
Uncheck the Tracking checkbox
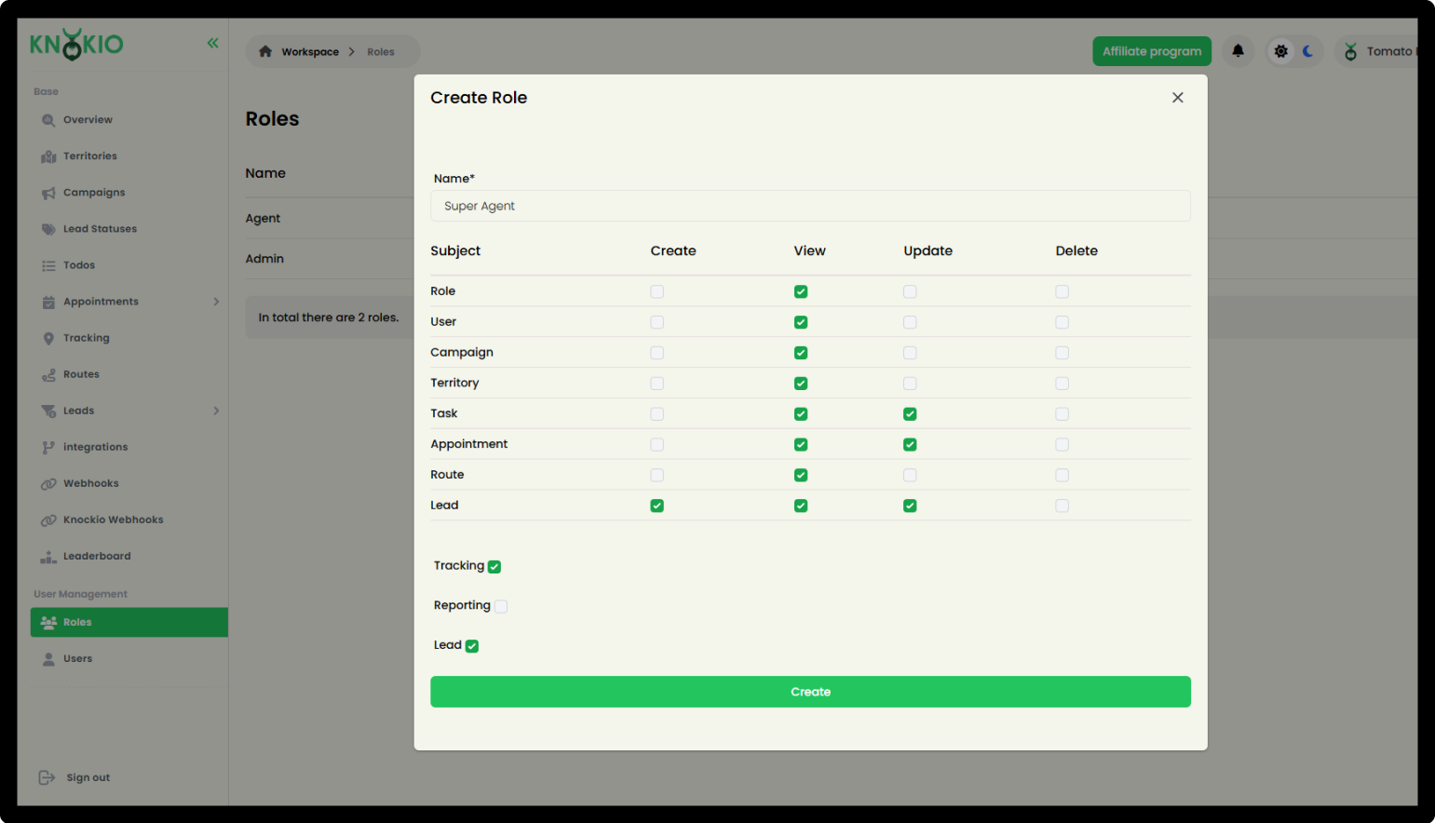point(494,566)
